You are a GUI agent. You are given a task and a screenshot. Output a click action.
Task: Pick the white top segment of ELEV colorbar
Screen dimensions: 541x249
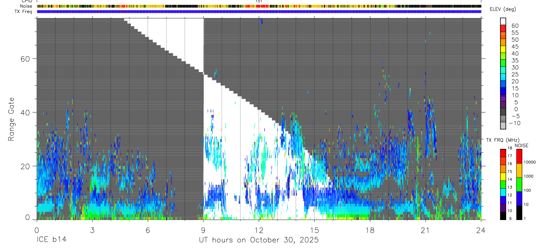coord(503,21)
